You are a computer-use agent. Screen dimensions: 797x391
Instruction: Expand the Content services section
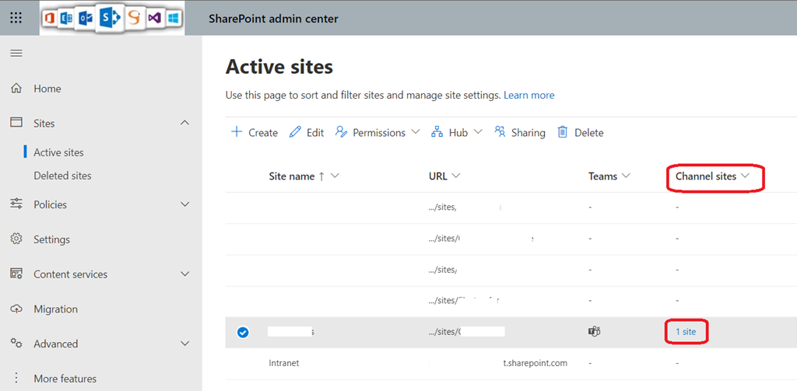[x=184, y=274]
